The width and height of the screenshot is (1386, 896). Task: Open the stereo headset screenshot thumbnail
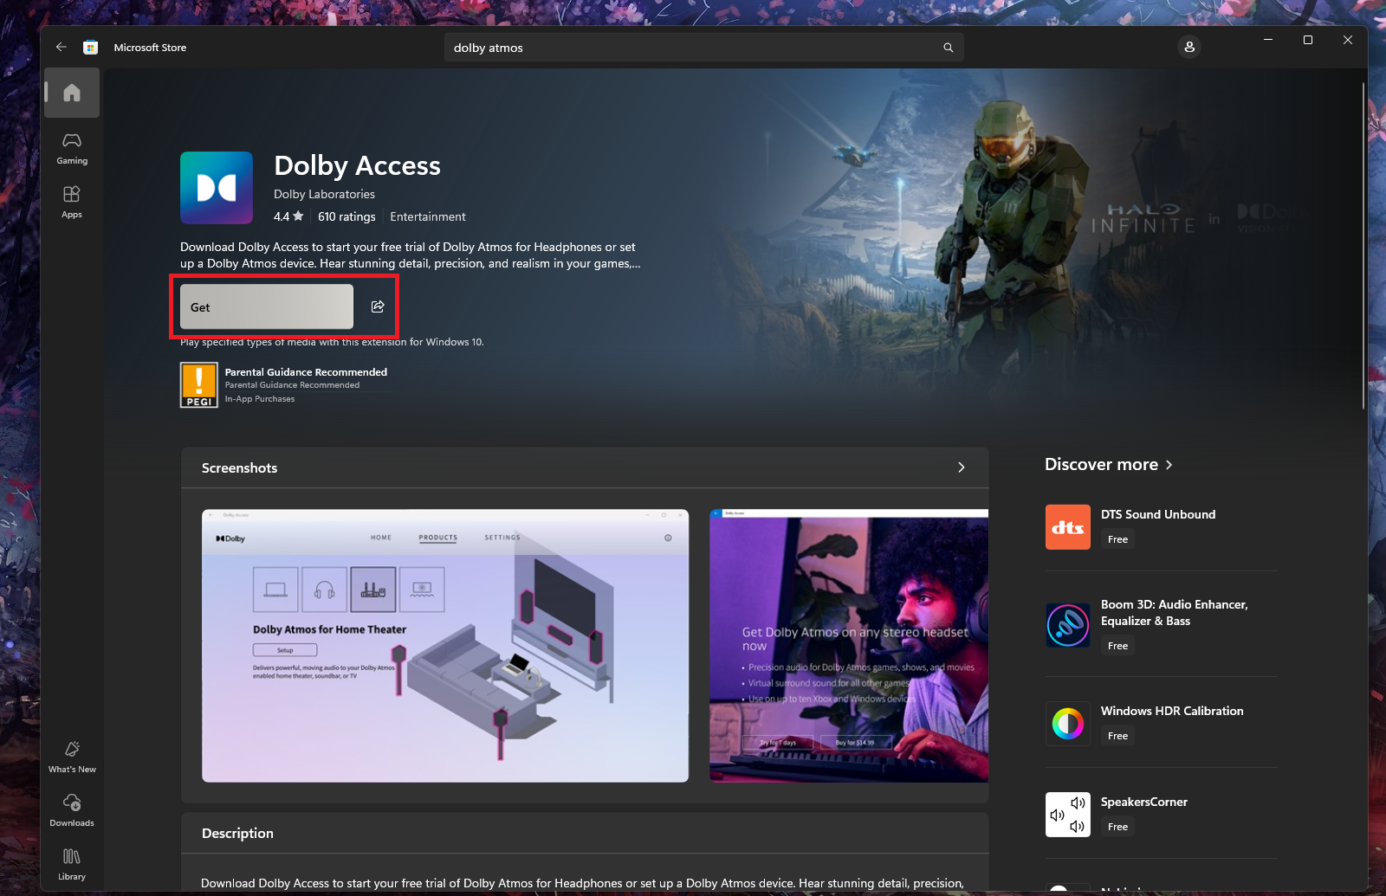848,646
